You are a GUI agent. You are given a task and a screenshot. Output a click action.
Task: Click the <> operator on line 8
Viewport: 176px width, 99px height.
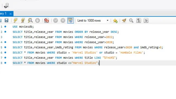[x=70, y=63]
